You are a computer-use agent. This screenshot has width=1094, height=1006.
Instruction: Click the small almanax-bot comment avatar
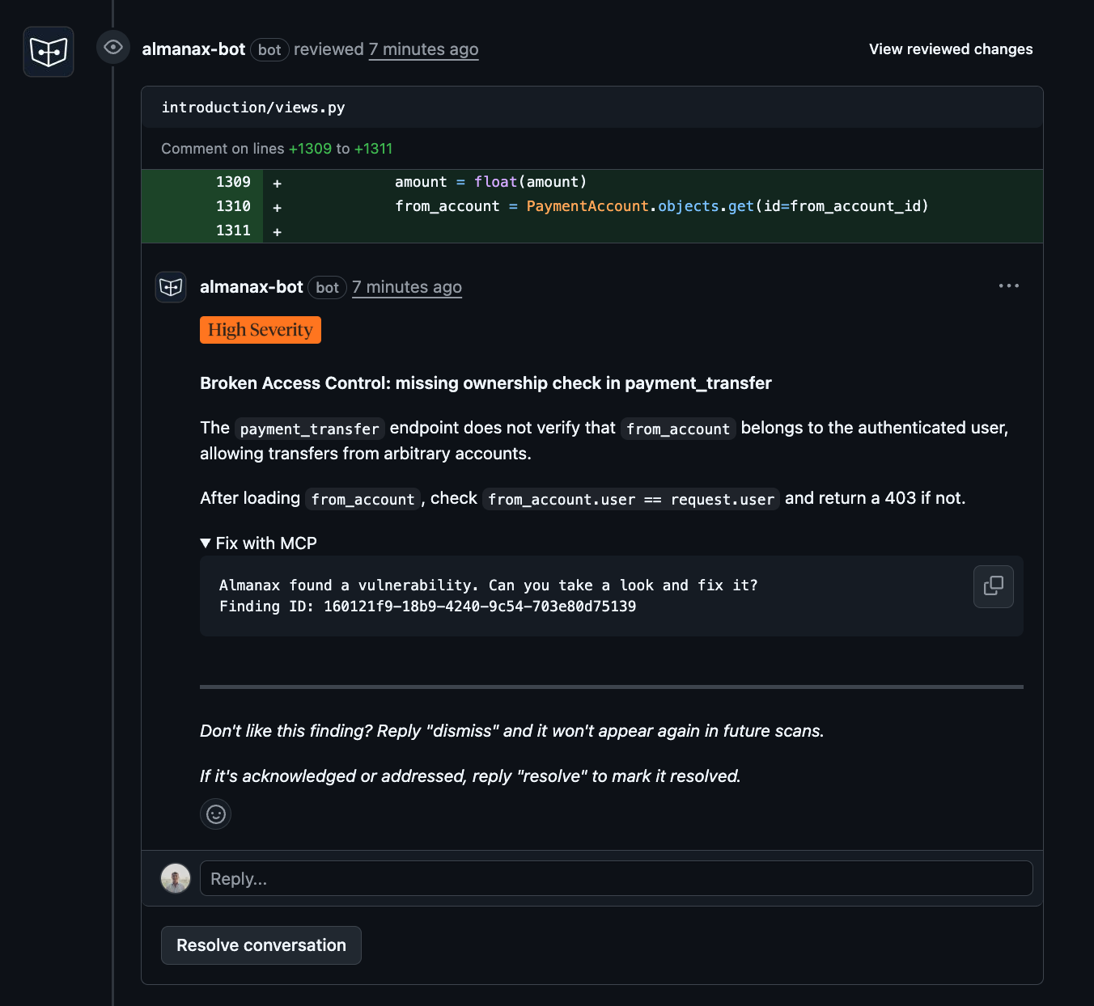pyautogui.click(x=171, y=287)
